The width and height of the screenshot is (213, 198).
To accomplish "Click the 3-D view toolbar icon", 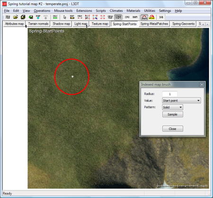I will 161,17.
